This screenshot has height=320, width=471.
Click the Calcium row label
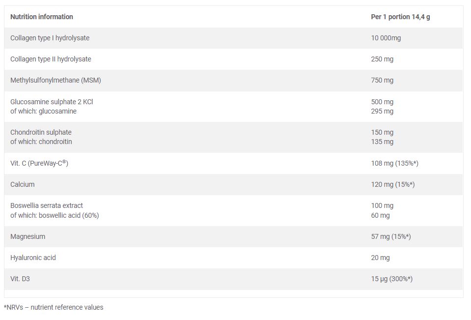23,184
